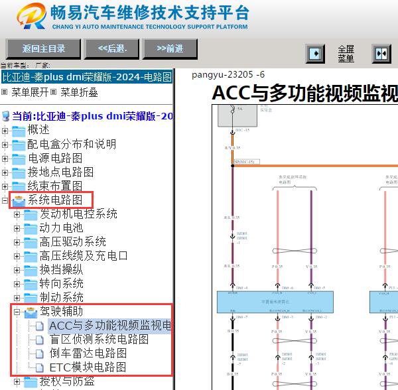Expand the 概述 folder node
This screenshot has width=398, height=390.
tap(5, 131)
